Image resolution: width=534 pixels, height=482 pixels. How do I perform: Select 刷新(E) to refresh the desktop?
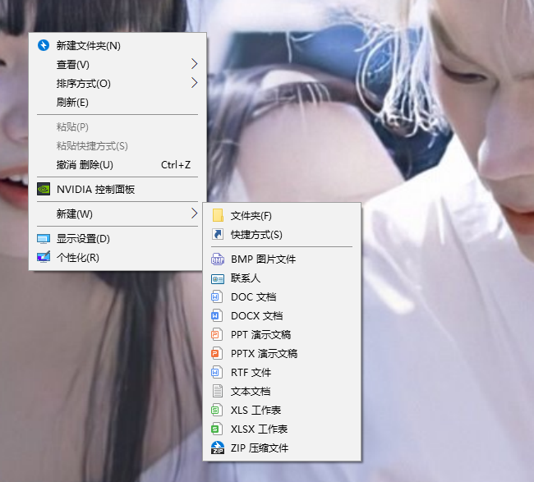72,103
